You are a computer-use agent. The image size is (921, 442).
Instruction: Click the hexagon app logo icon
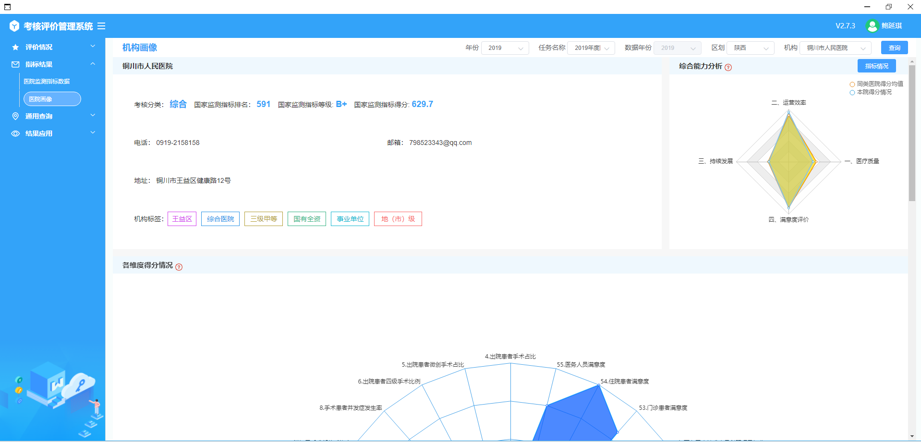point(14,26)
